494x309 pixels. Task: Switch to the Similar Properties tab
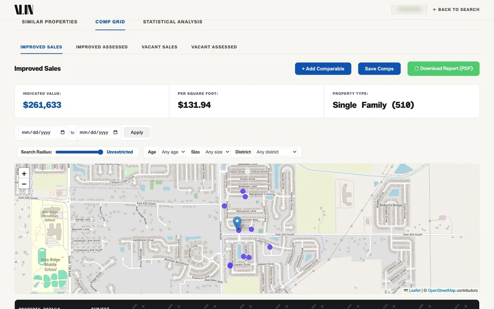(x=49, y=22)
